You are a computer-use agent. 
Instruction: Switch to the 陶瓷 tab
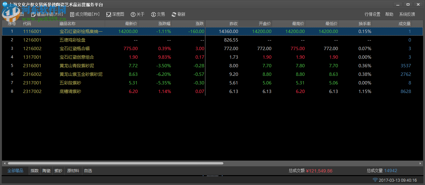coord(46,171)
